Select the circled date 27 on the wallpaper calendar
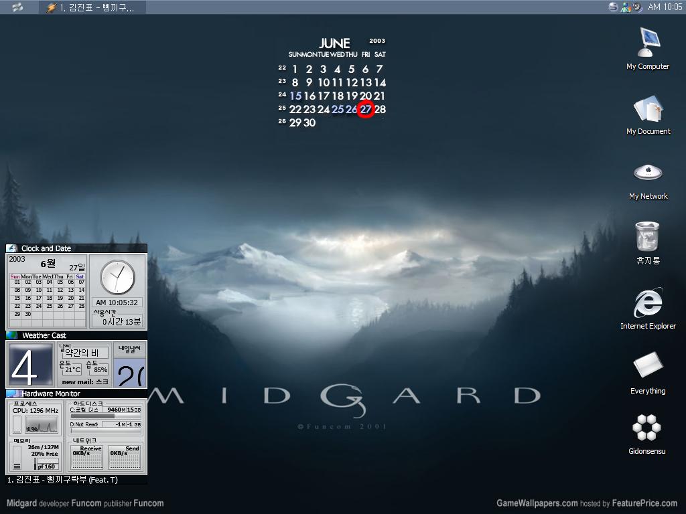This screenshot has height=514, width=686. [x=366, y=109]
